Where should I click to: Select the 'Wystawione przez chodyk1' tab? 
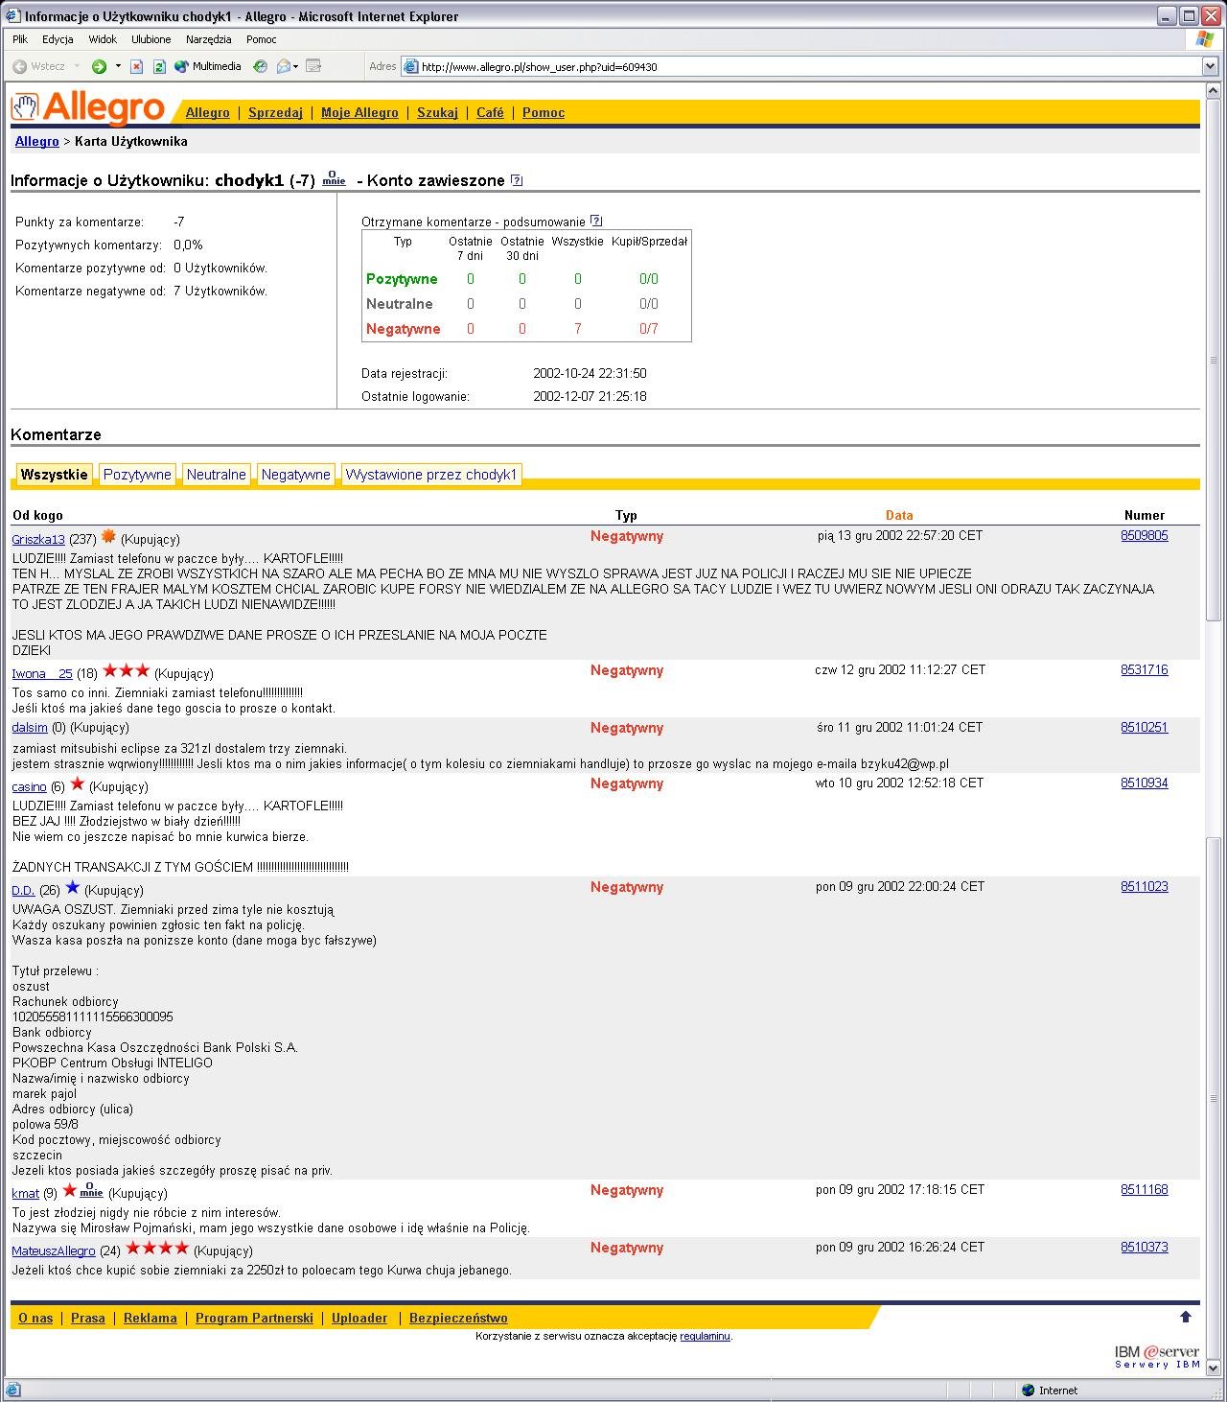(x=431, y=475)
